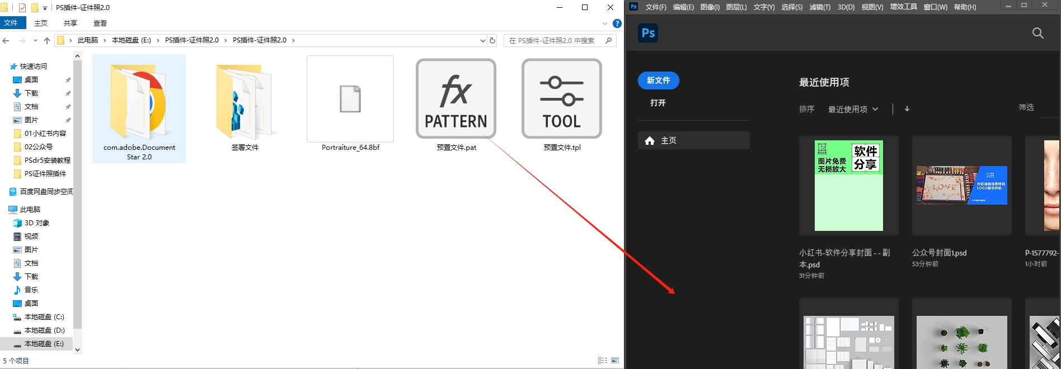Switch to large icons view in Explorer
This screenshot has width=1061, height=369.
point(615,361)
